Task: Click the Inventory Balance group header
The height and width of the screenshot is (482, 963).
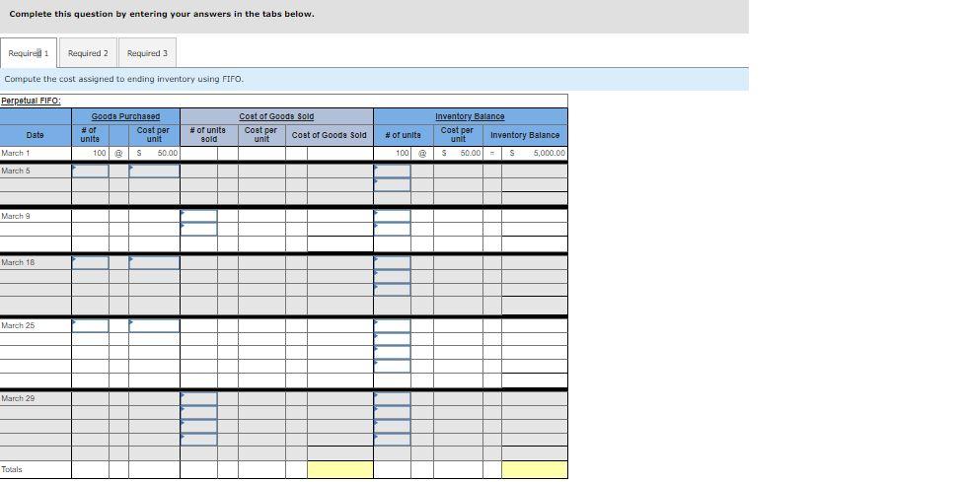Action: coord(470,116)
